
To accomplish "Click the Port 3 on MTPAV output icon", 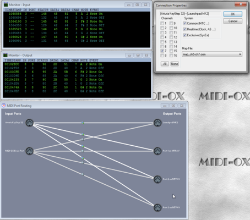I will [157, 207].
